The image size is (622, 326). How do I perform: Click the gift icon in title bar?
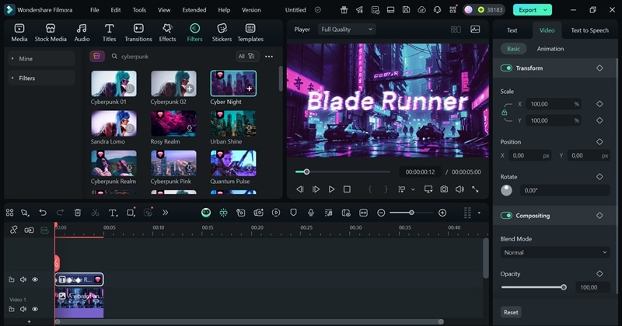344,10
